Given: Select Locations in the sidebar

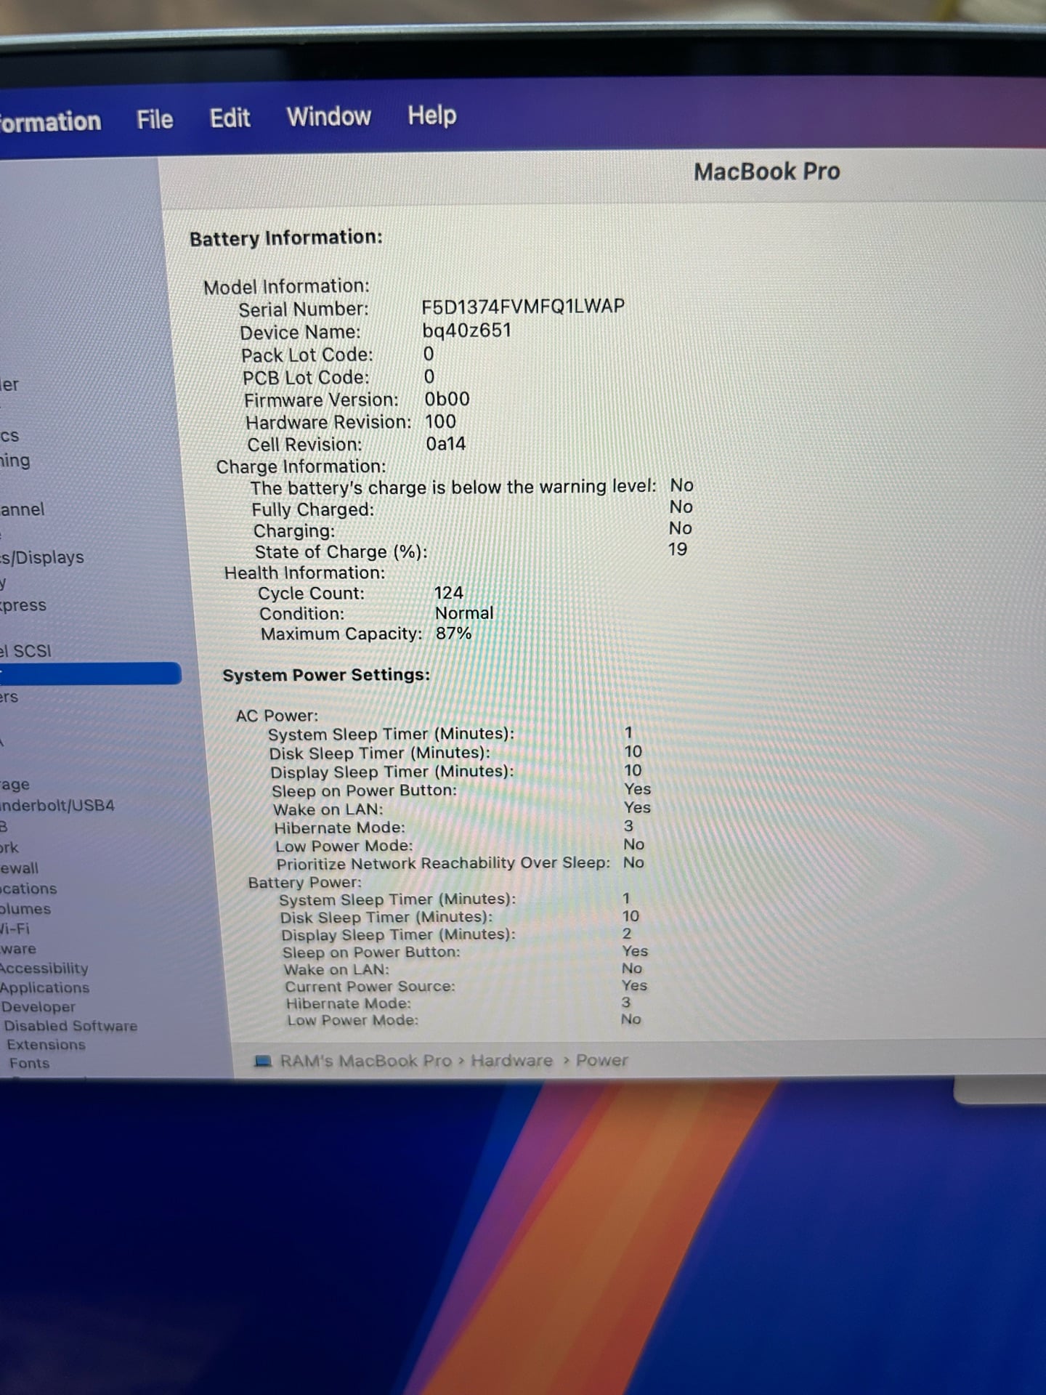Looking at the screenshot, I should (28, 889).
